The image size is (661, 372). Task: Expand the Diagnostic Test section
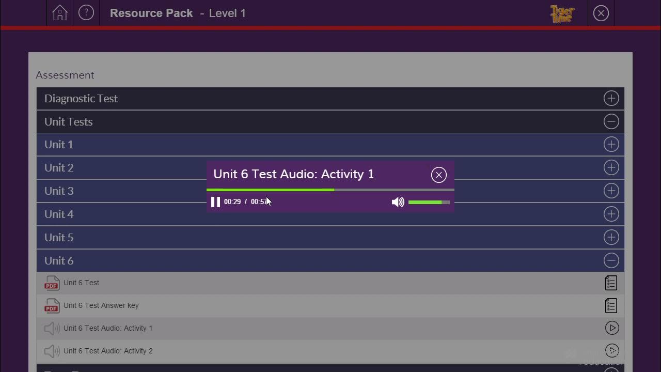[x=611, y=98]
